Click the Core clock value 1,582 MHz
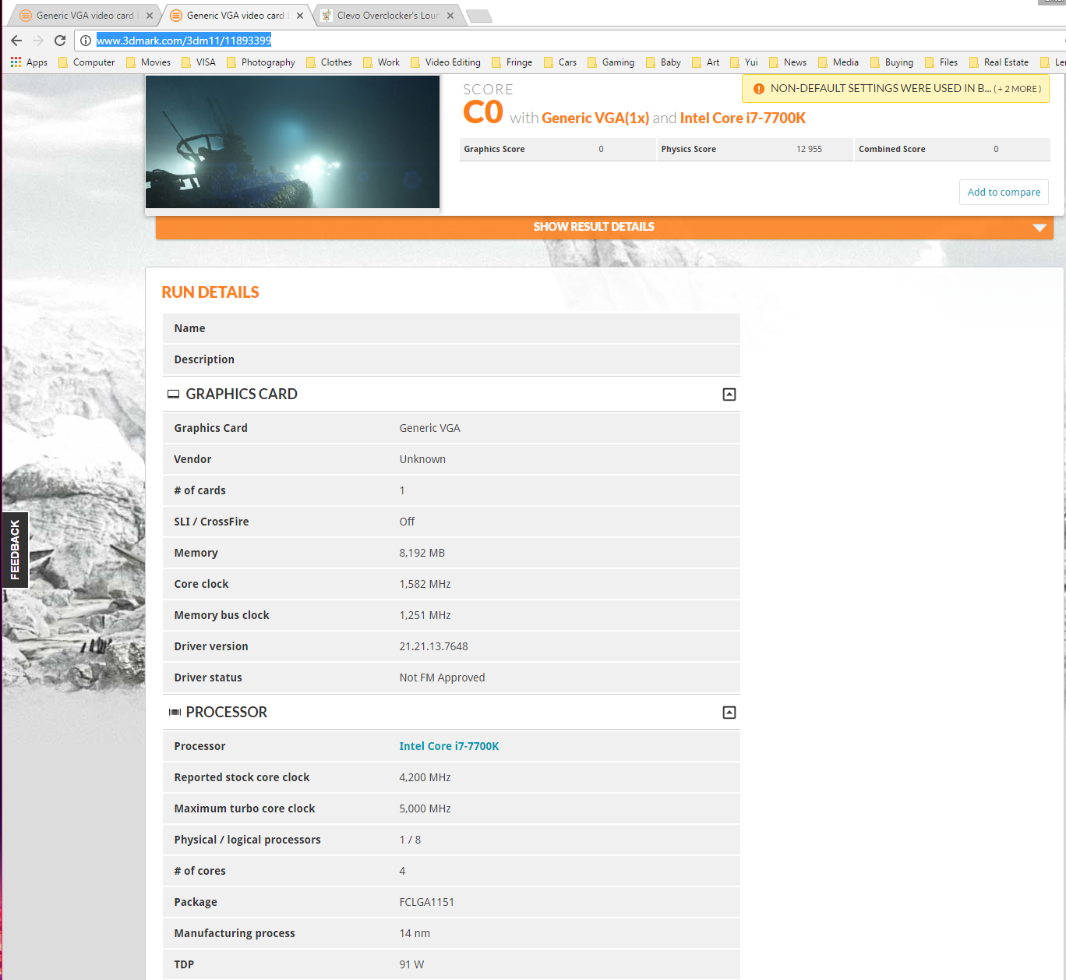 coord(425,584)
